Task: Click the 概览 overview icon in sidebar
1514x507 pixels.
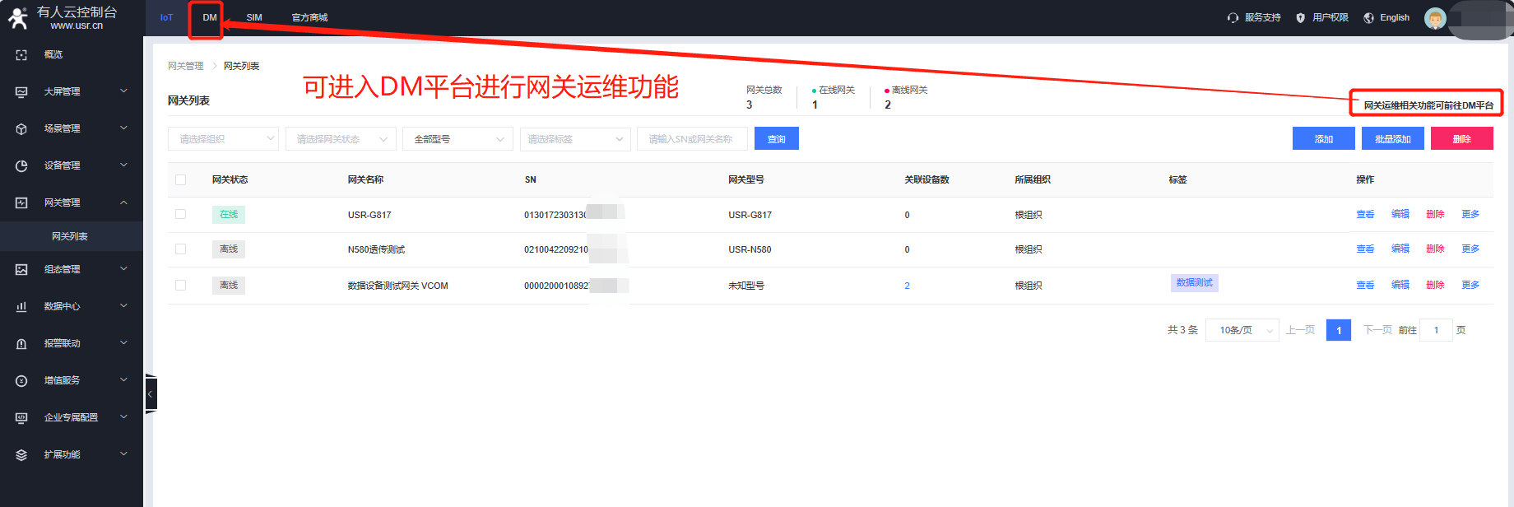Action: pos(21,54)
